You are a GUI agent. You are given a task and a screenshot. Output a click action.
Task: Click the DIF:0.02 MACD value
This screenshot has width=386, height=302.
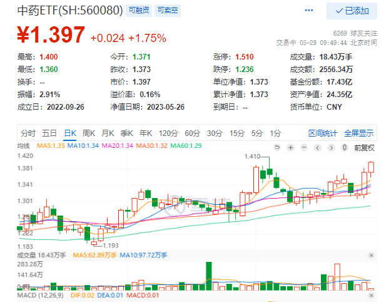83,295
